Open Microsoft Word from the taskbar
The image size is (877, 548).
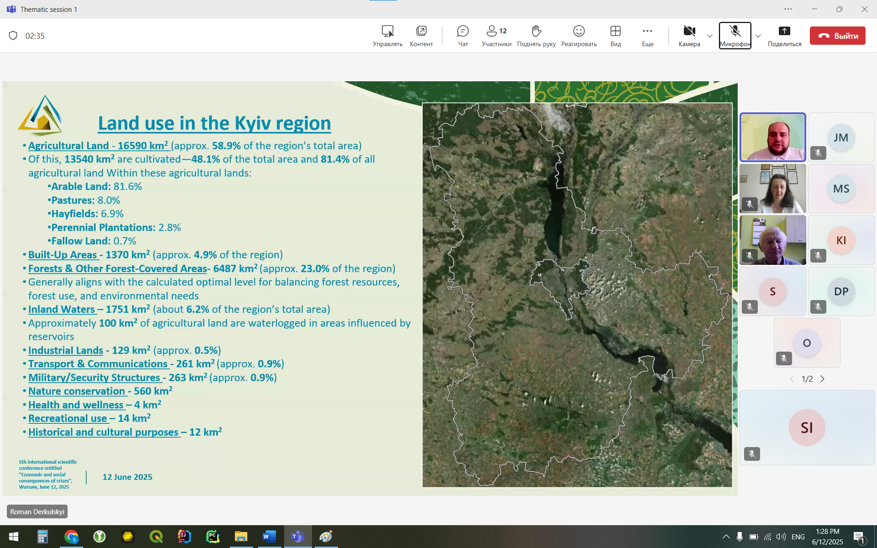click(269, 537)
